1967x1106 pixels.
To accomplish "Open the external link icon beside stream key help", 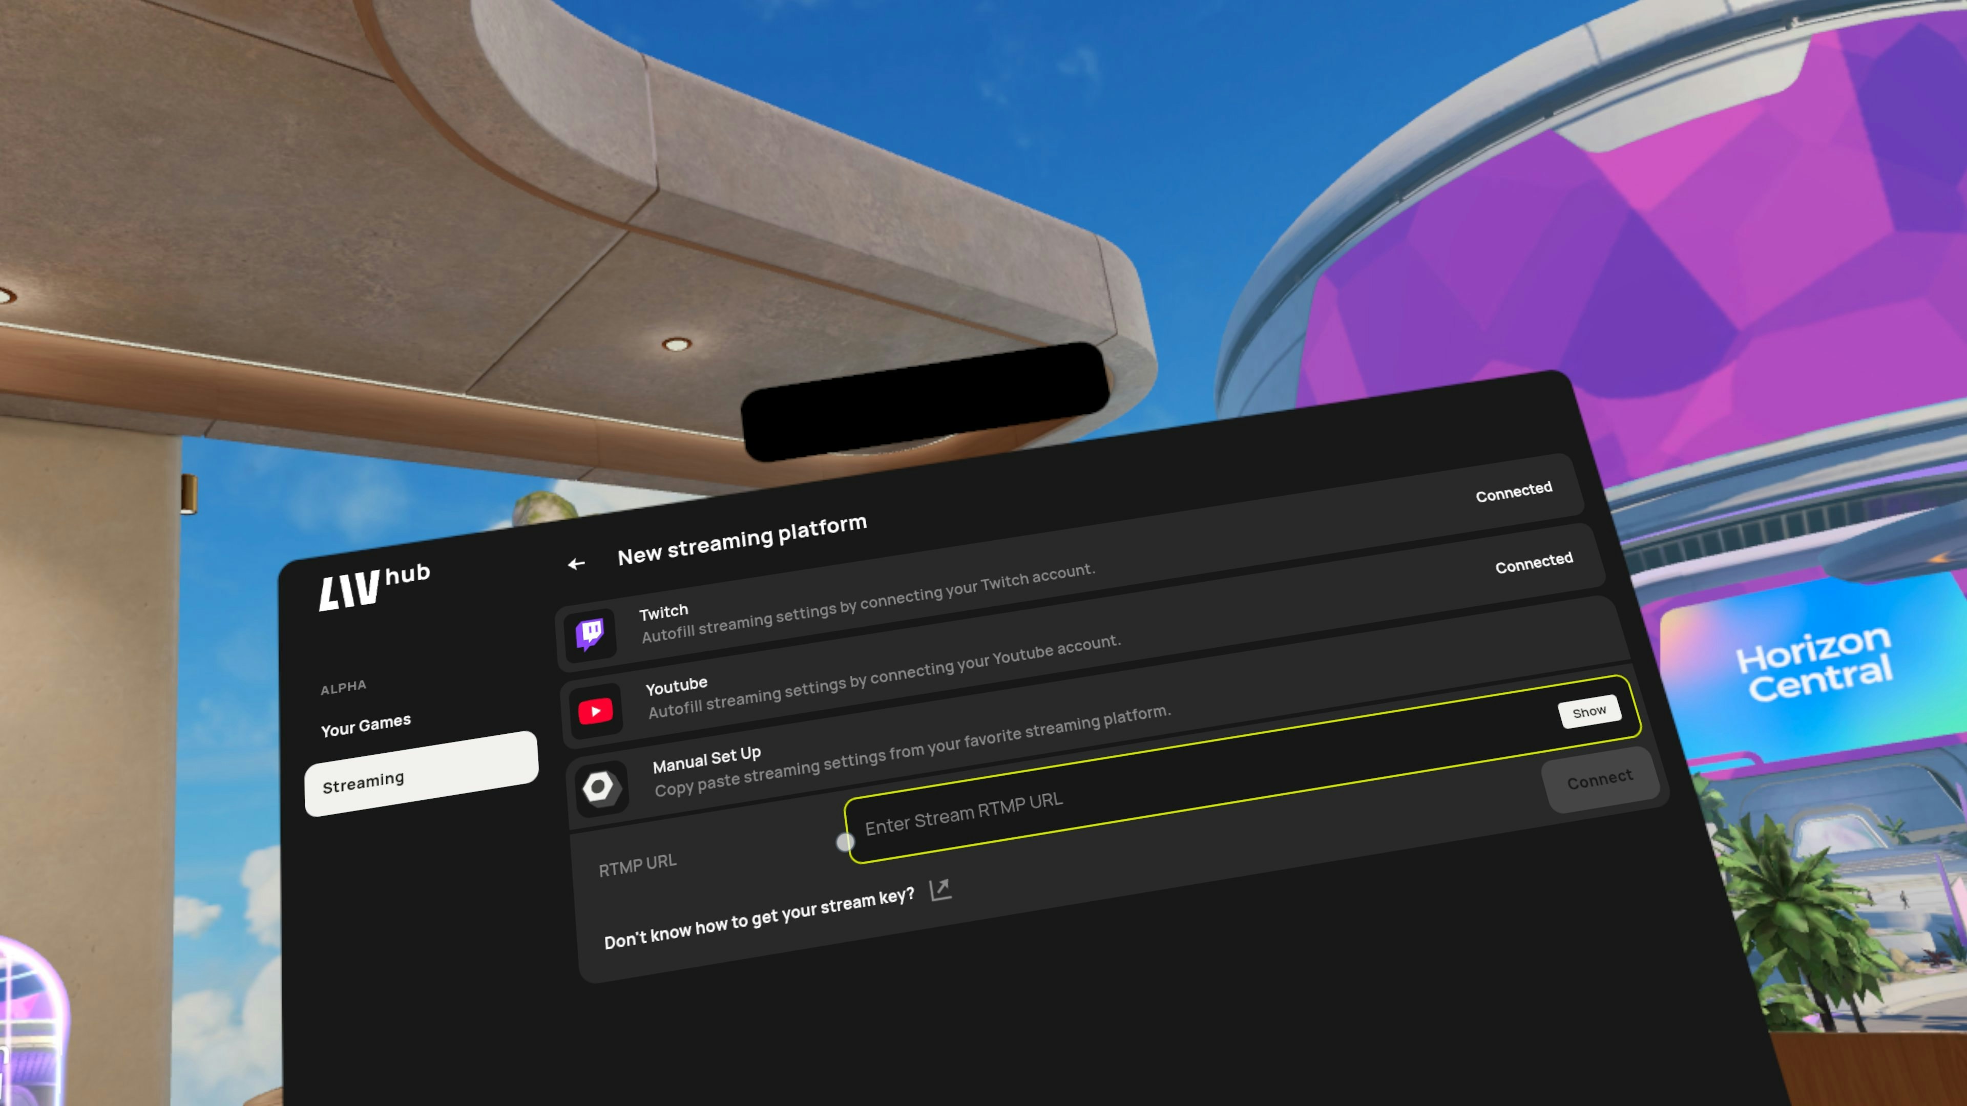I will coord(940,890).
